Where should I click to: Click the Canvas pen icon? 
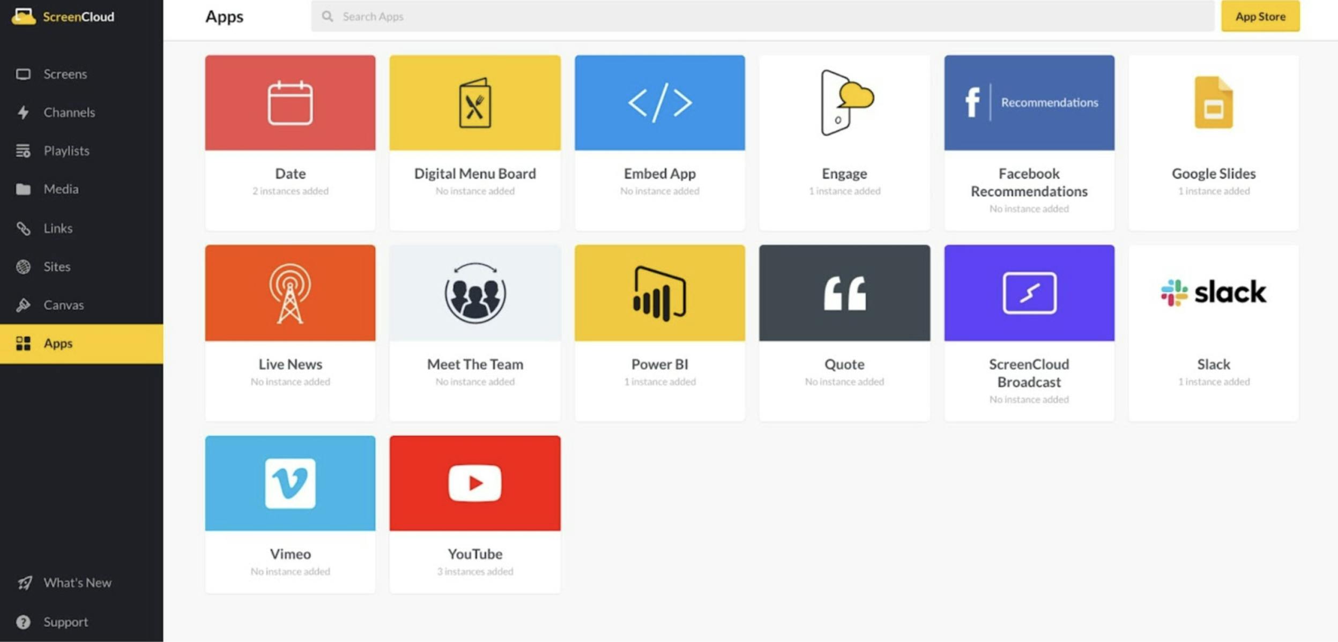[x=23, y=305]
